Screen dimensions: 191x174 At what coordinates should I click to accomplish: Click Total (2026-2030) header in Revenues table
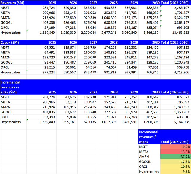coord(175,3)
